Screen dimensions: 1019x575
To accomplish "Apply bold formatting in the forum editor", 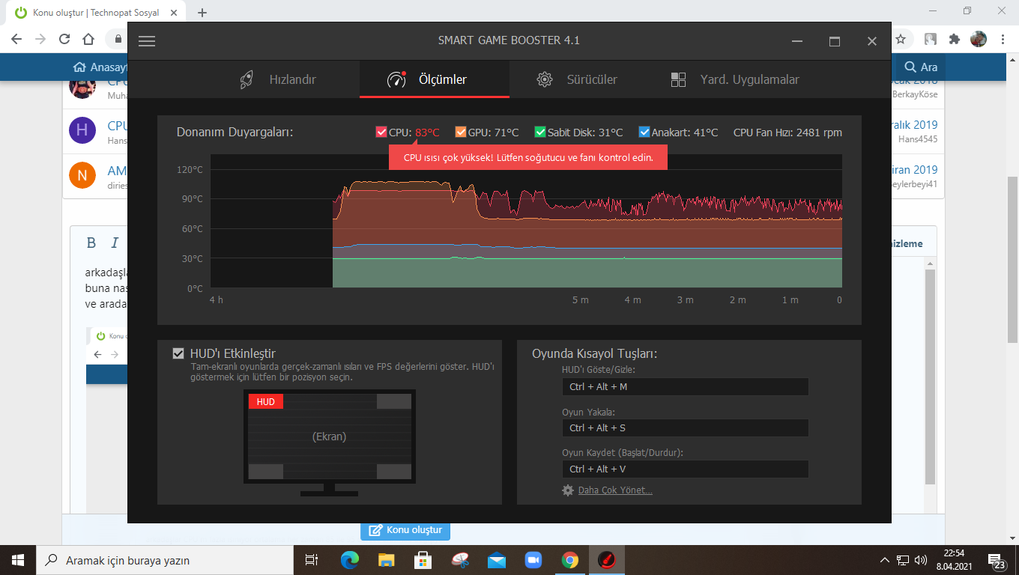I will click(91, 243).
